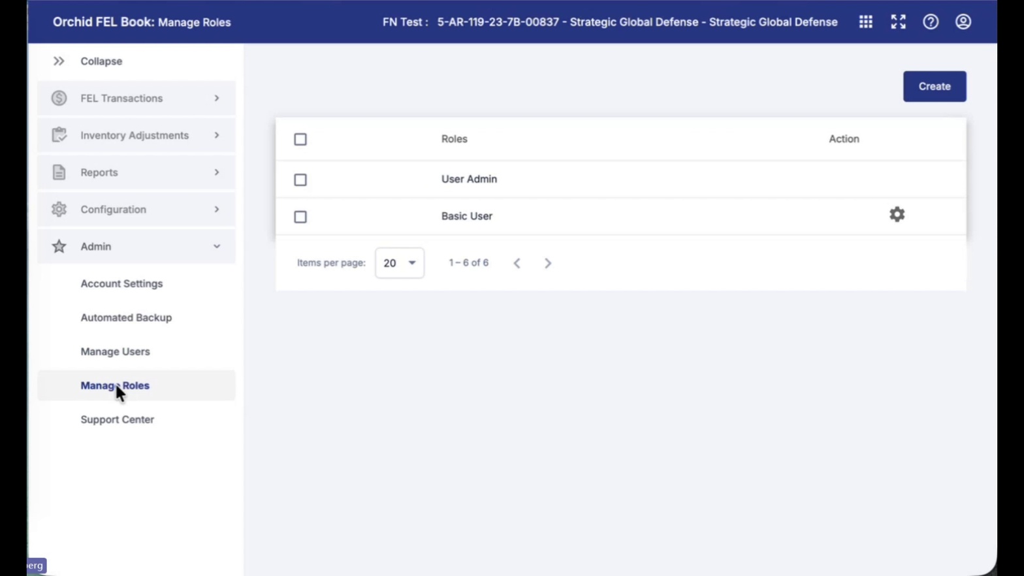This screenshot has width=1024, height=576.
Task: Check the User Admin role checkbox
Action: point(300,180)
